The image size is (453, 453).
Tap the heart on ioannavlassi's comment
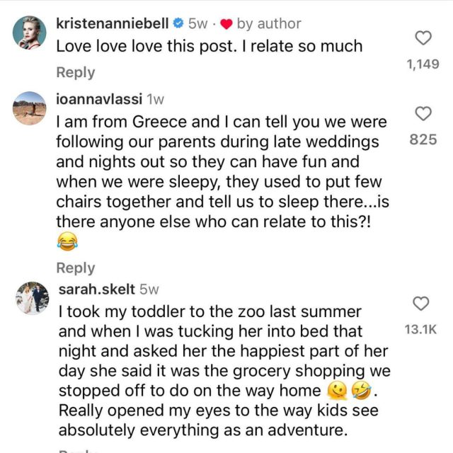tap(423, 114)
